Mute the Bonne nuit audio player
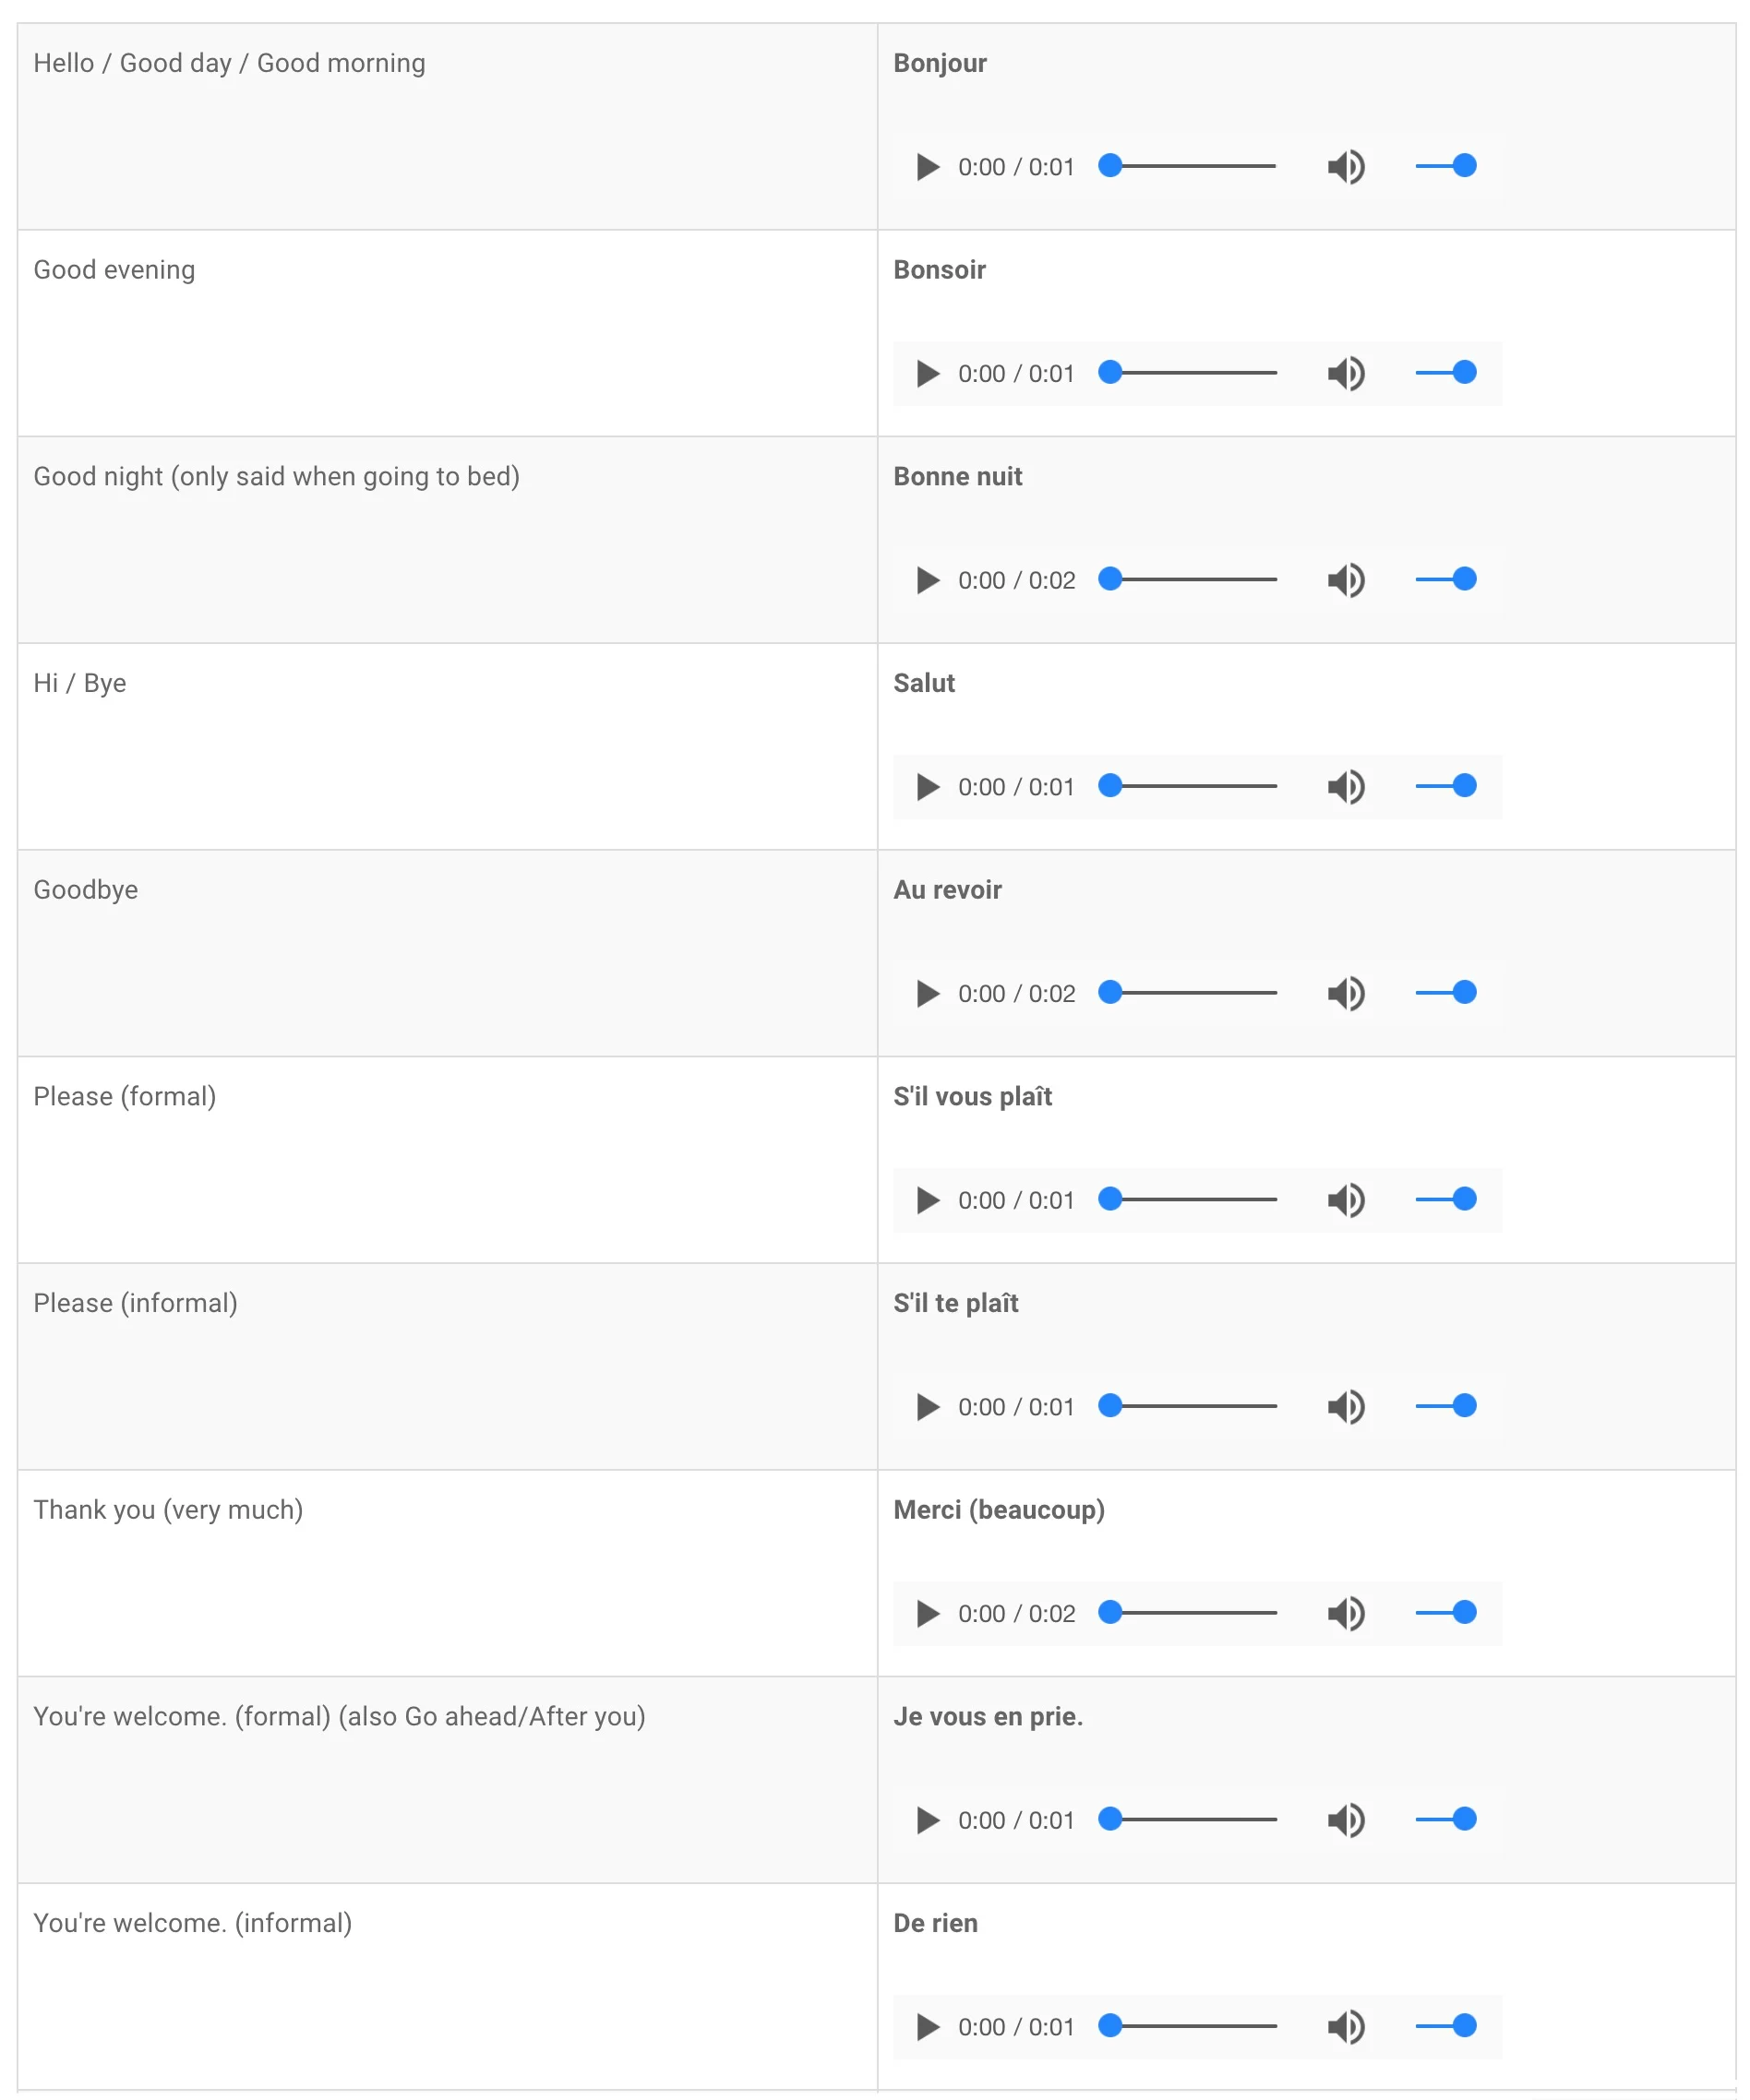The width and height of the screenshot is (1750, 2100). (x=1347, y=581)
